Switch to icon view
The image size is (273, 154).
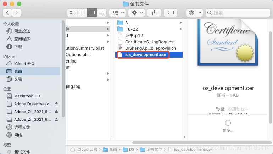(73, 13)
